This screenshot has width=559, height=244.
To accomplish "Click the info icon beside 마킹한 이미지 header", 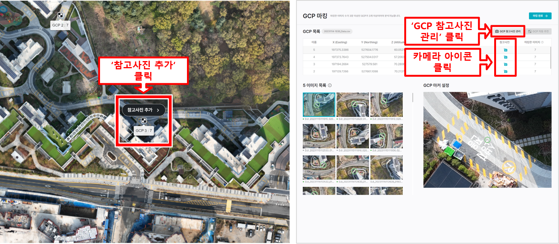I will [542, 42].
